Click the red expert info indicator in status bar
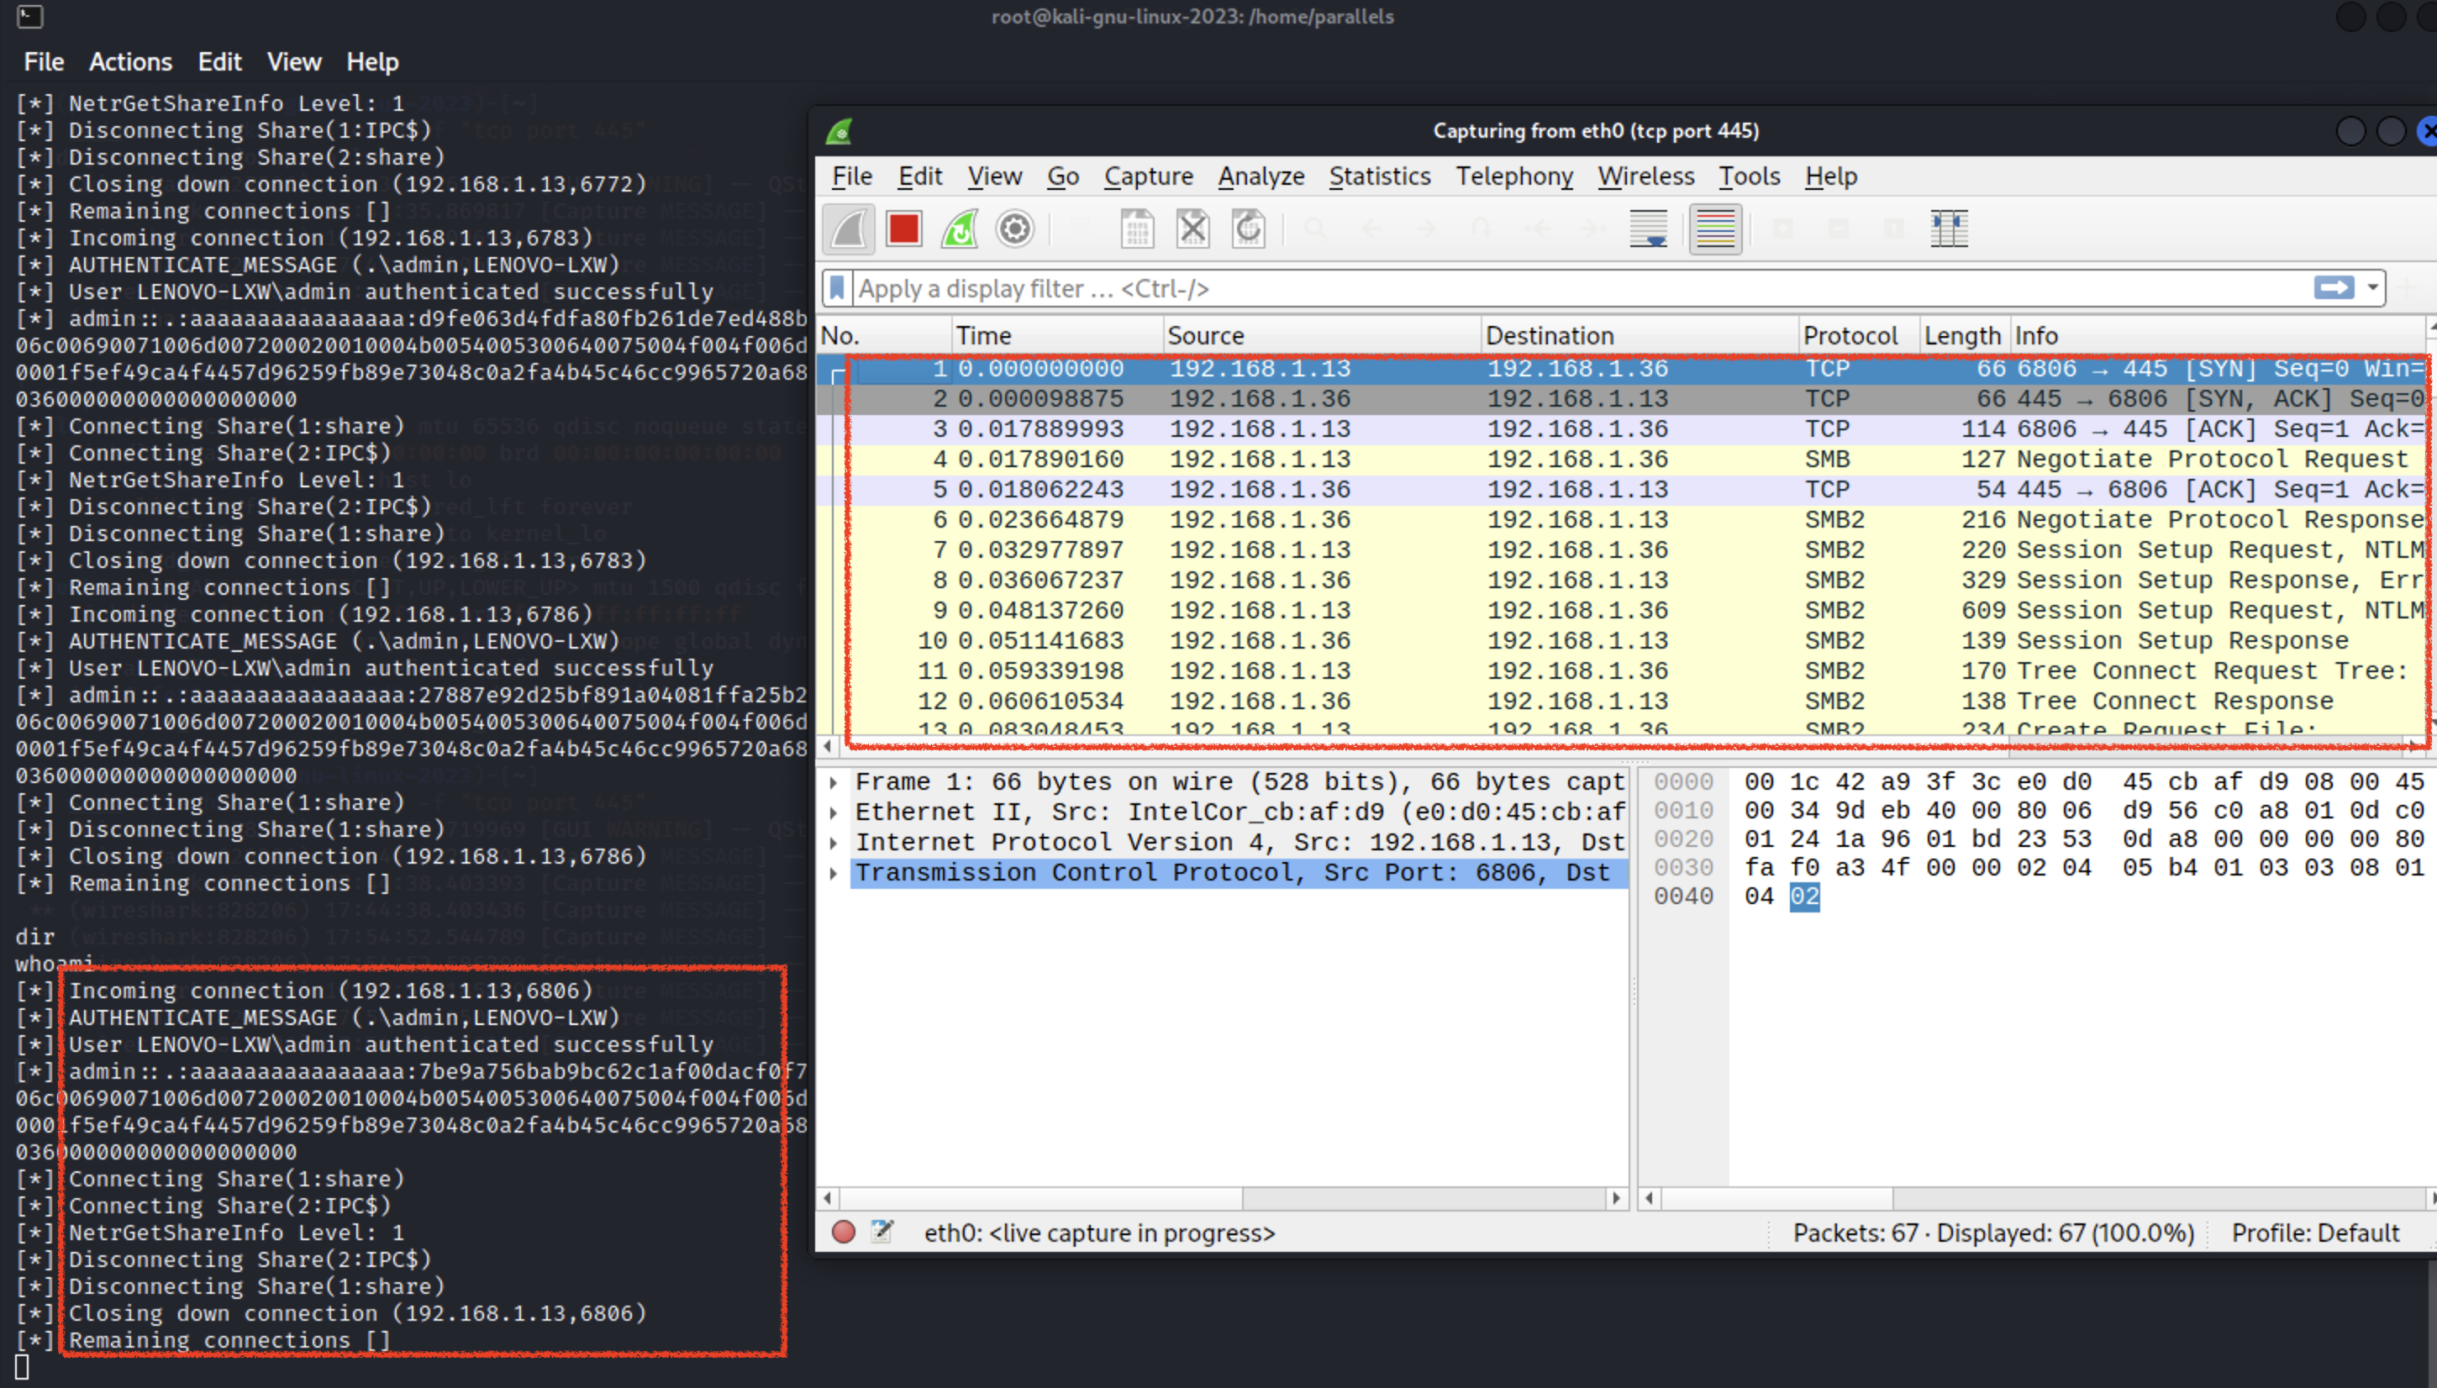This screenshot has width=2437, height=1388. 843,1232
